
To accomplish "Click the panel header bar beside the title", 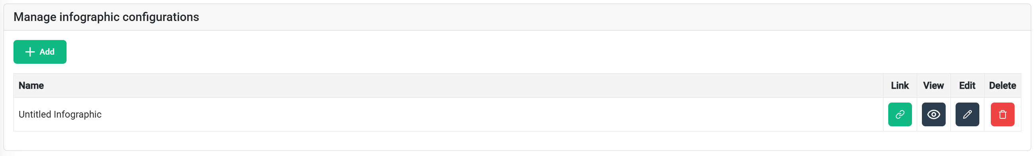I will pos(603,17).
